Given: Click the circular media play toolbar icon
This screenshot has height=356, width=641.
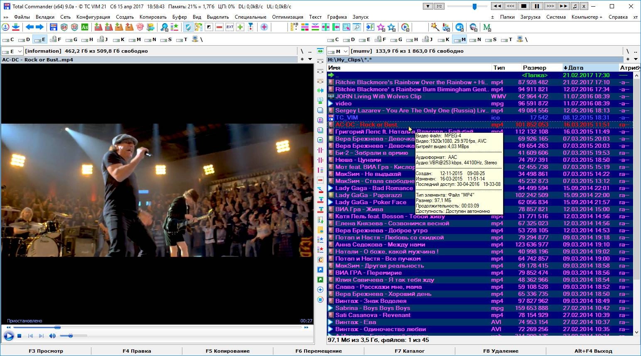Looking at the screenshot, I should [x=405, y=27].
